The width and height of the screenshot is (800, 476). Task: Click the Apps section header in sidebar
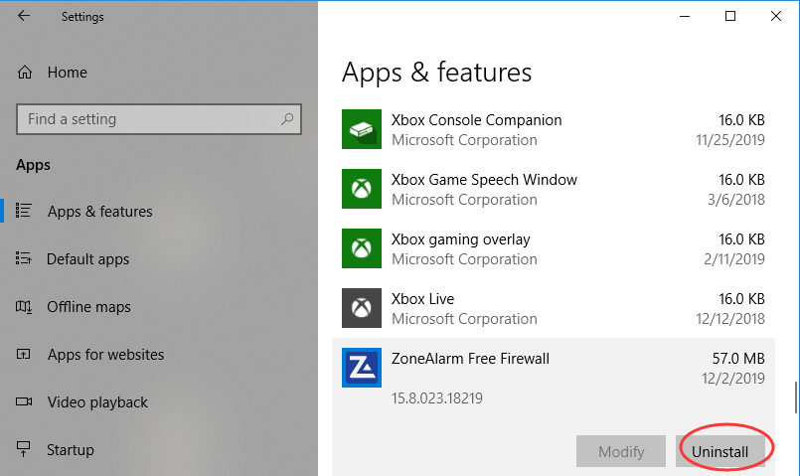pos(33,165)
